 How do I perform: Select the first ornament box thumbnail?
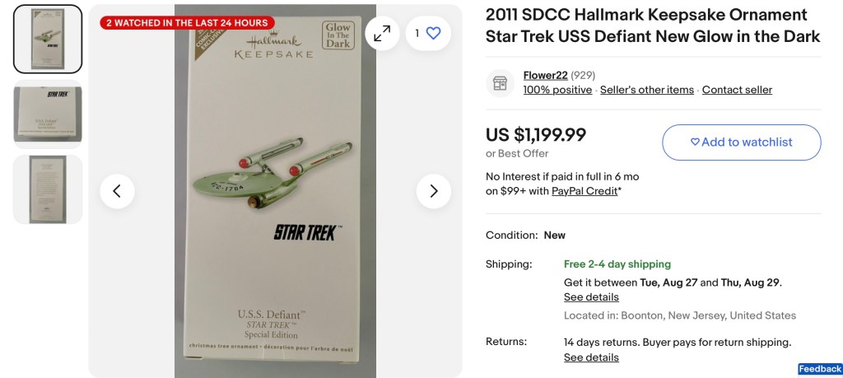[48, 39]
